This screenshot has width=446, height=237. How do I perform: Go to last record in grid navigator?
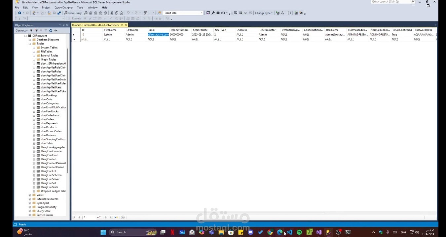point(111,217)
